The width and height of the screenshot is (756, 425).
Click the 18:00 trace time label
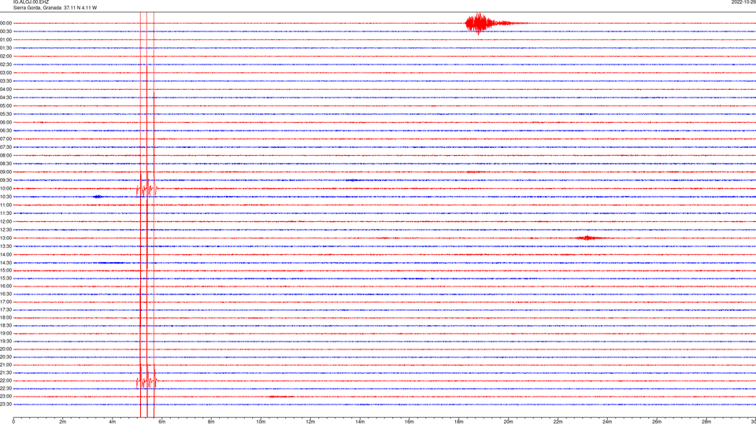(x=6, y=317)
